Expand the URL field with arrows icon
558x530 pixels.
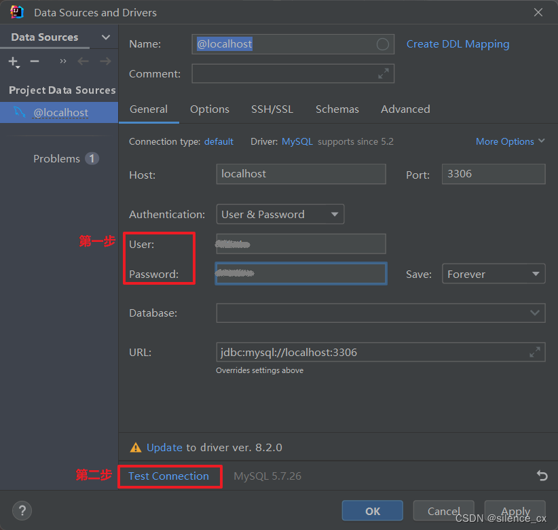click(535, 352)
